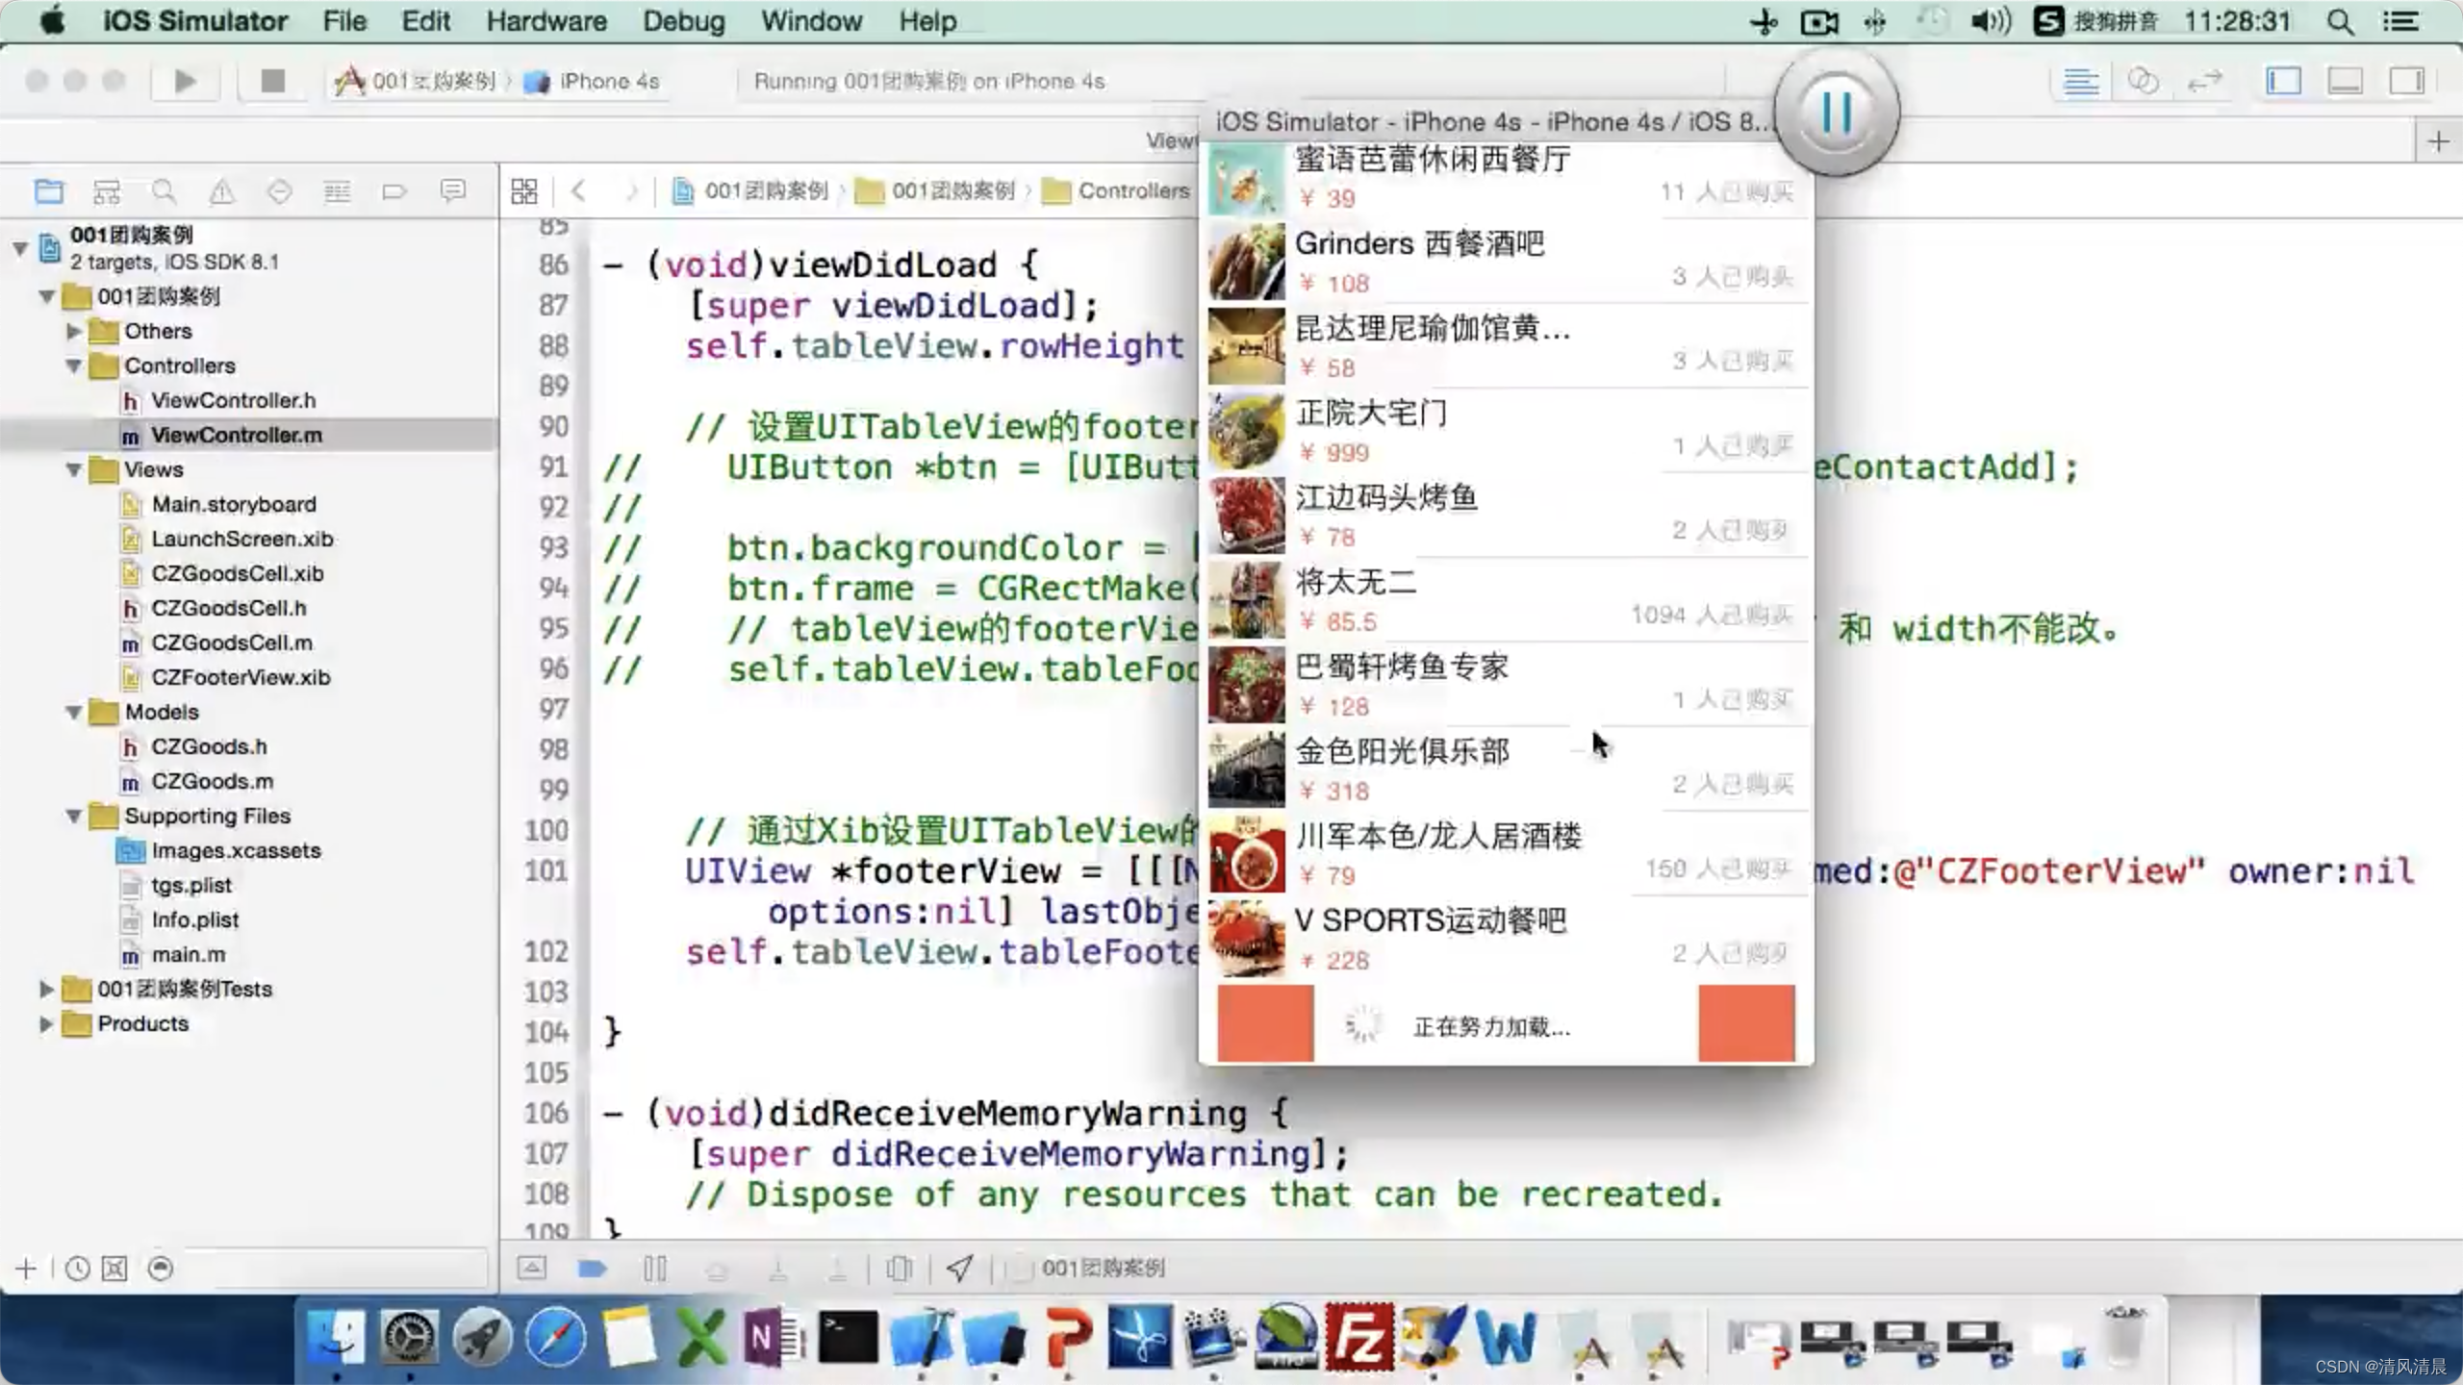Switch to the Version editor
The height and width of the screenshot is (1385, 2463).
point(2204,82)
